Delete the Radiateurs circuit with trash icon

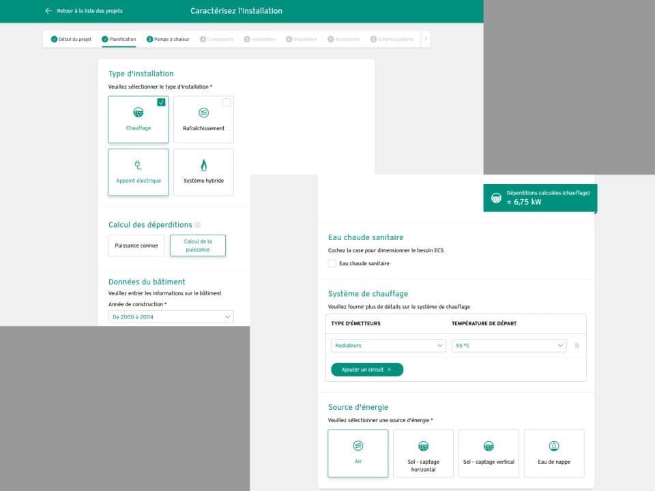pos(577,346)
